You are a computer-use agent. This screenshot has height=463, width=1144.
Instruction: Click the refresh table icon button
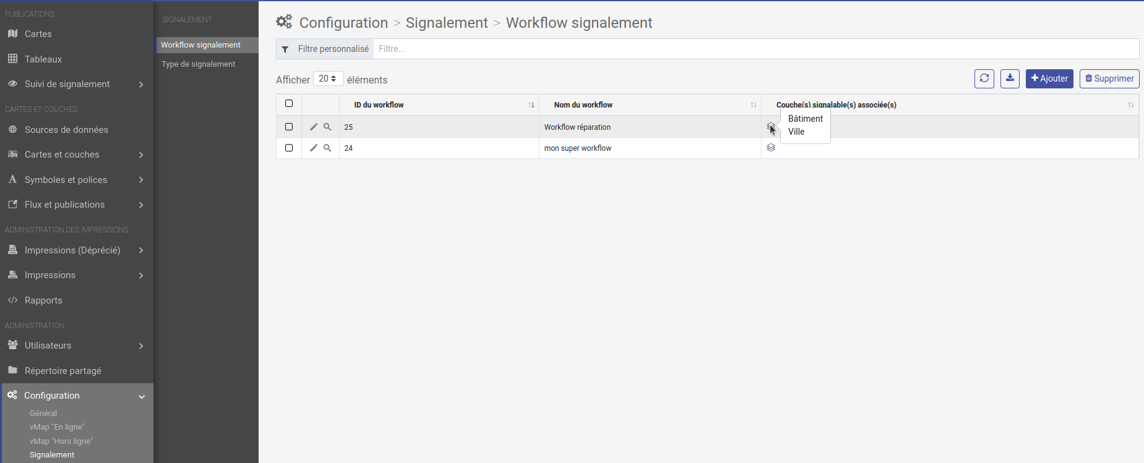tap(984, 79)
